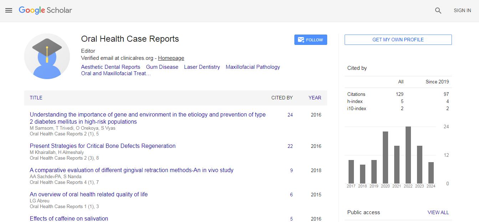Sort publications by Year column
Viewport: 479px width, 222px height.
click(315, 98)
